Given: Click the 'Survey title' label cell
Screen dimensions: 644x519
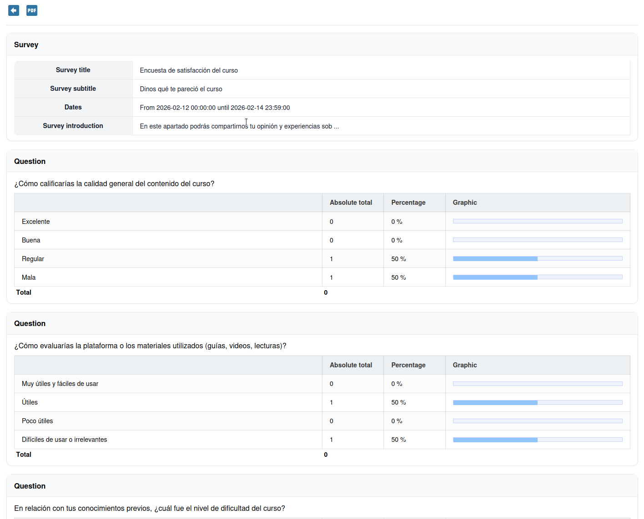Looking at the screenshot, I should coord(73,70).
